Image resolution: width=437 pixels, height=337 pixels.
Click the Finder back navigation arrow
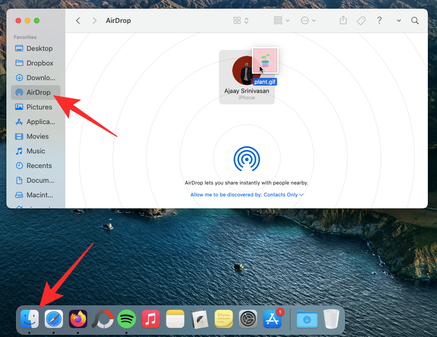point(78,21)
